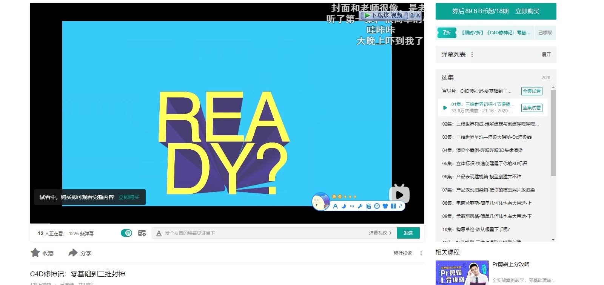This screenshot has height=285, width=604.
Task: Click the episode list scrollbar thumb
Action: tap(553, 133)
